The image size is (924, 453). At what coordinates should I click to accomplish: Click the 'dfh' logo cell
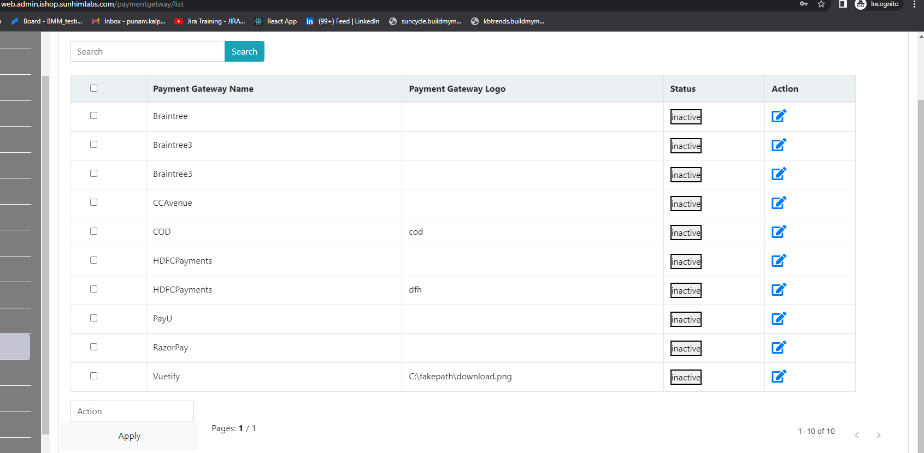(415, 290)
